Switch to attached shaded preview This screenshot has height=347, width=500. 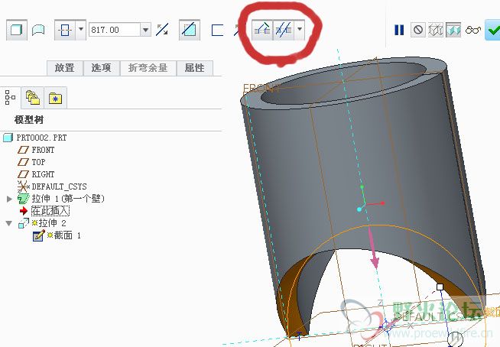[x=453, y=30]
